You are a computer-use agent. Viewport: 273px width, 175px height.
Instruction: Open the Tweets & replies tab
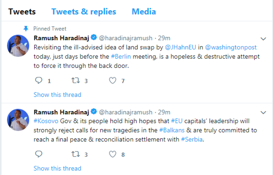(84, 12)
